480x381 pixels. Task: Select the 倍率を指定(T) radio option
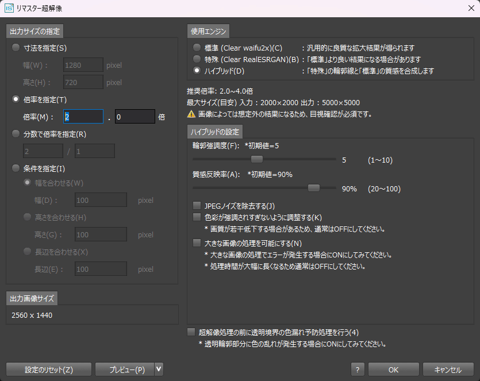click(x=16, y=99)
